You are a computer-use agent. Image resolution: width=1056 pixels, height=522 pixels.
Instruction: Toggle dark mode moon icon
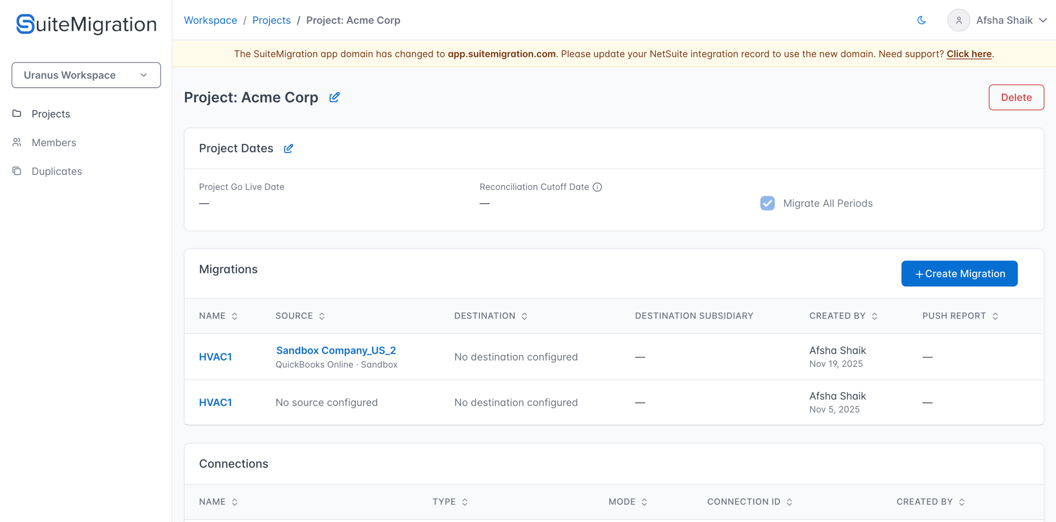[921, 20]
